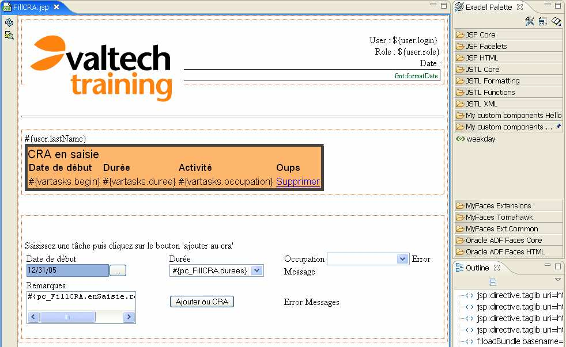Open the Outline view menu triangle

pyautogui.click(x=557, y=279)
